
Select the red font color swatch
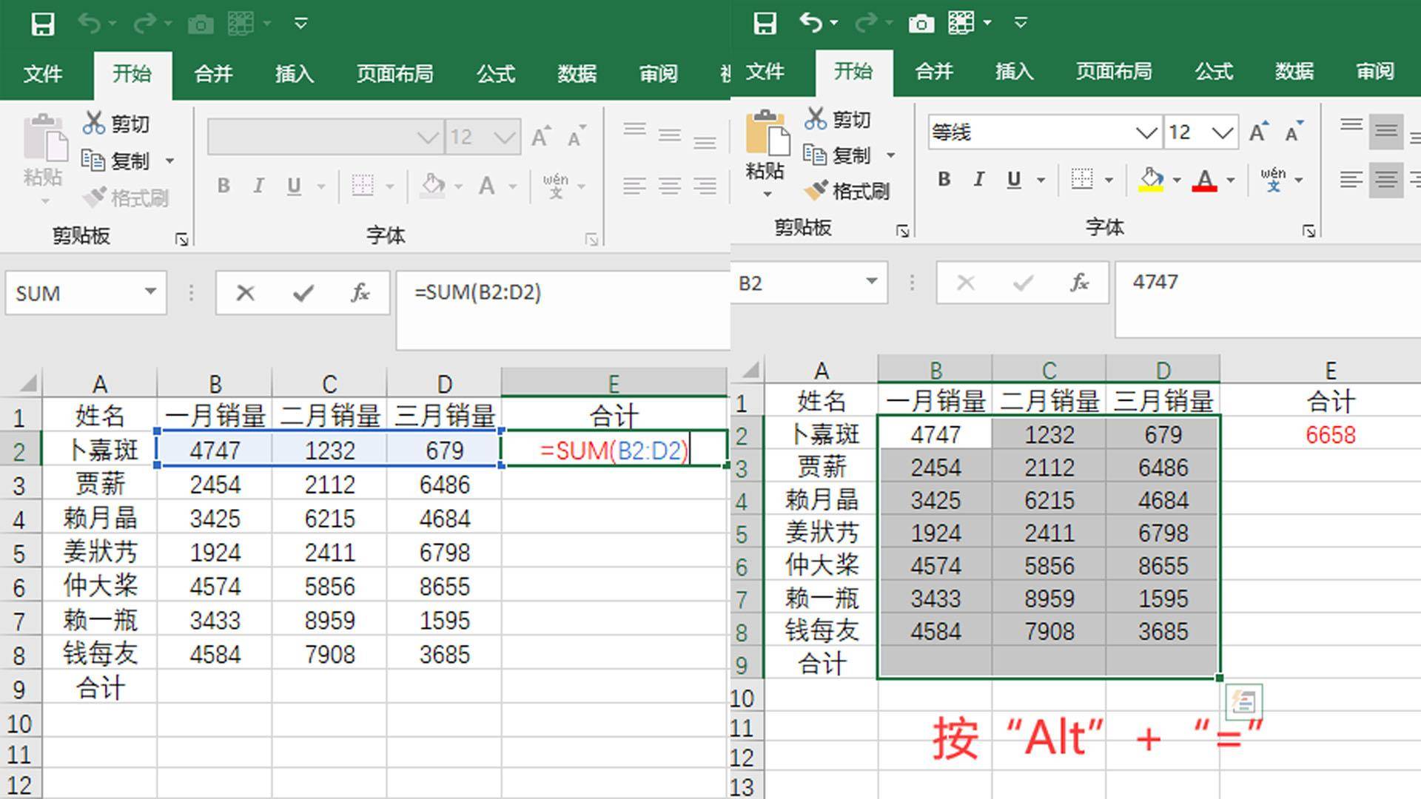tap(1205, 189)
